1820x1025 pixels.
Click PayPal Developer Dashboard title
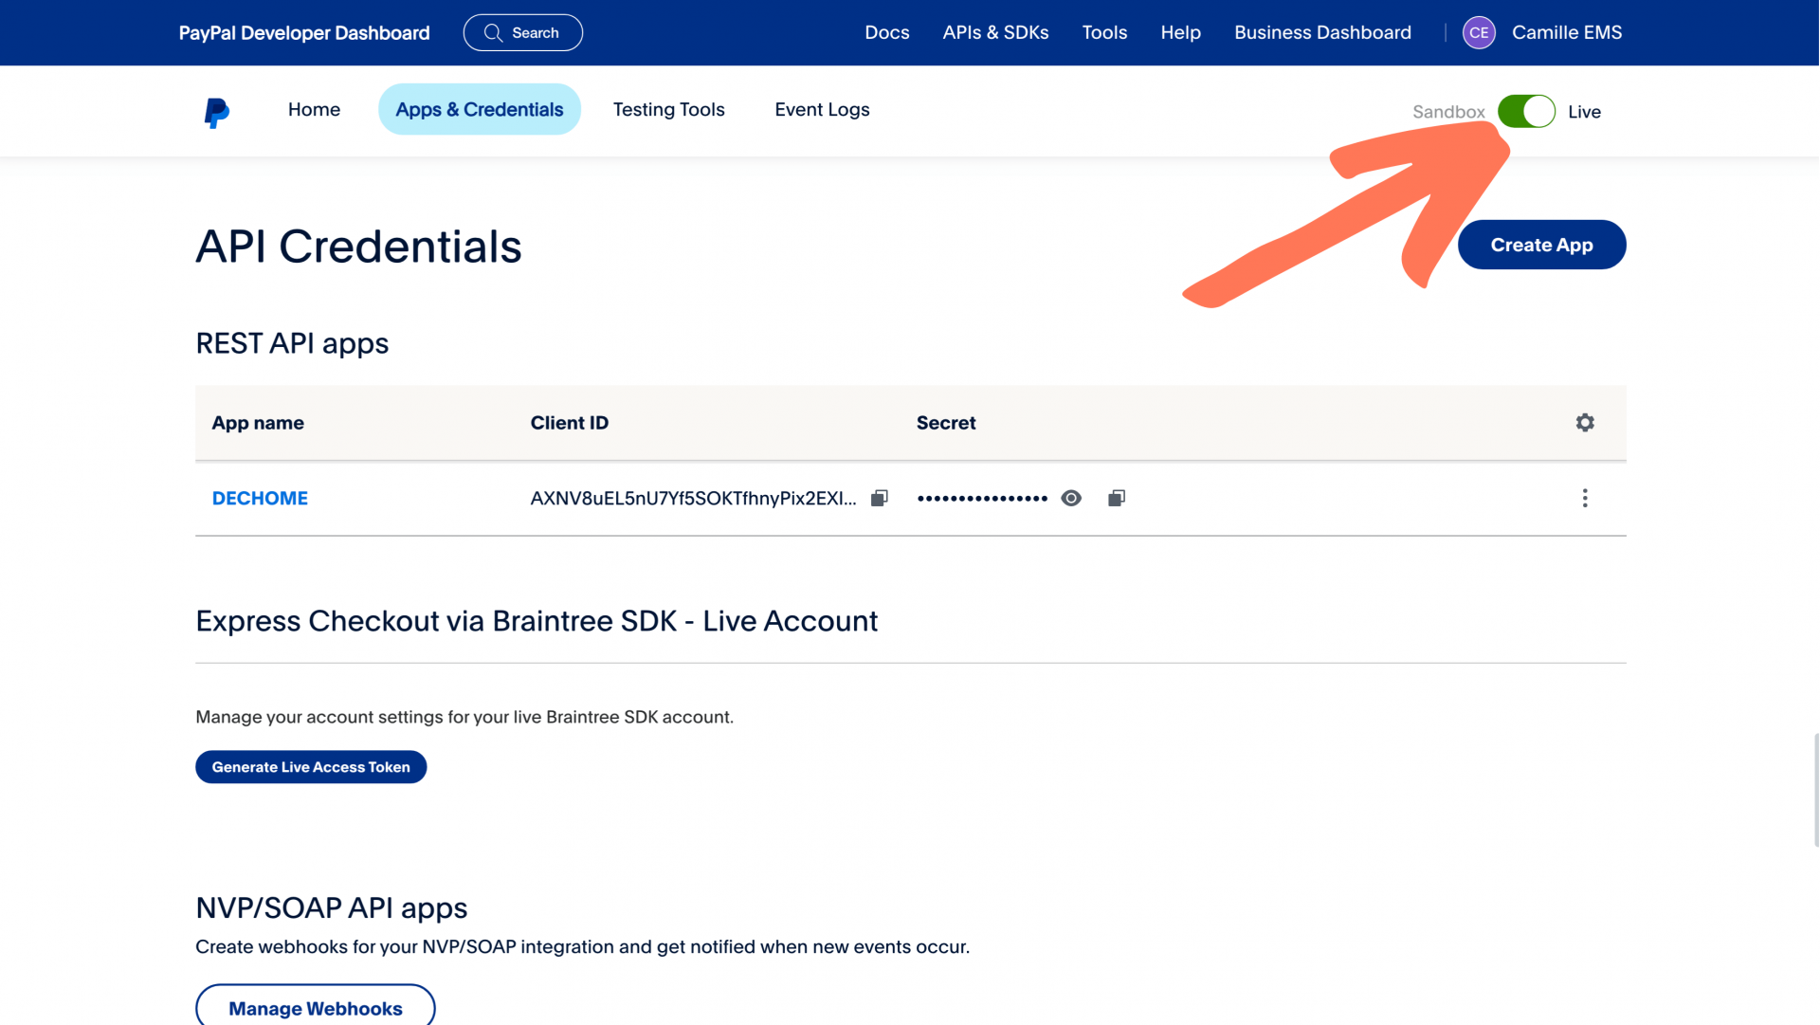[304, 32]
